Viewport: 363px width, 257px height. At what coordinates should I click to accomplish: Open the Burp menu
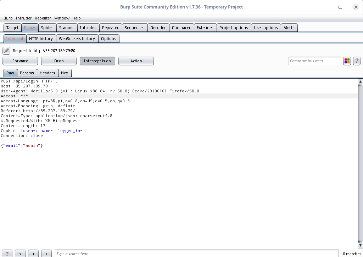pos(8,18)
